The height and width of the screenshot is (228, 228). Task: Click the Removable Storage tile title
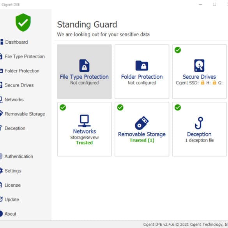click(x=142, y=134)
